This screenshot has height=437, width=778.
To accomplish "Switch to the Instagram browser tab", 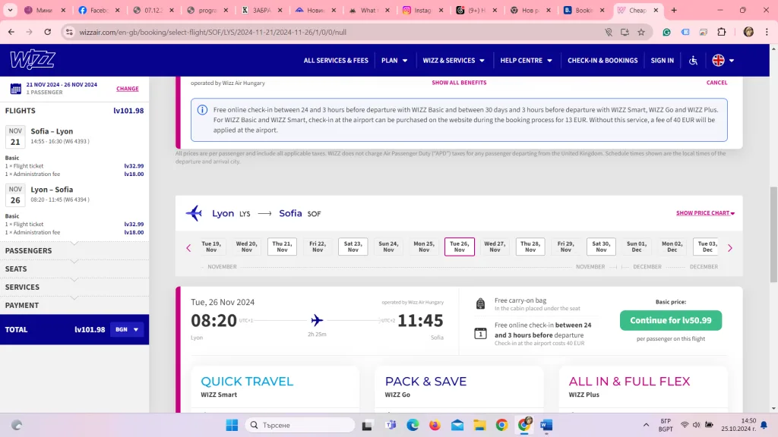I will [422, 10].
